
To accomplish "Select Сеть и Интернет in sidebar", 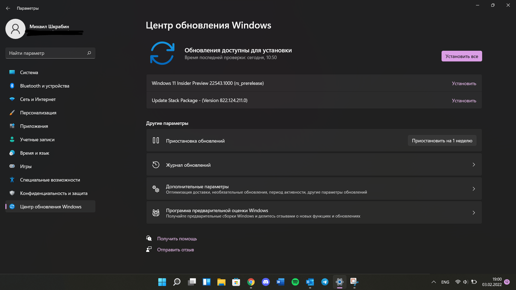I will pos(50,99).
